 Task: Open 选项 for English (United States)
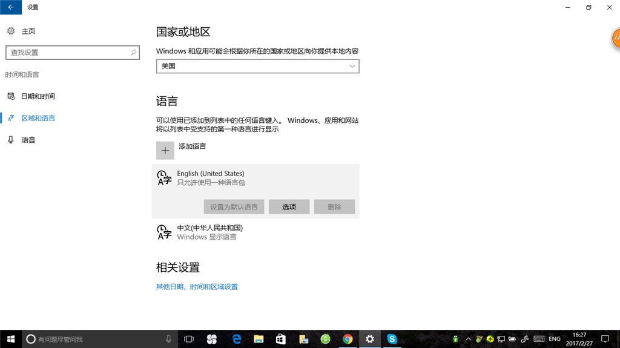pyautogui.click(x=289, y=207)
